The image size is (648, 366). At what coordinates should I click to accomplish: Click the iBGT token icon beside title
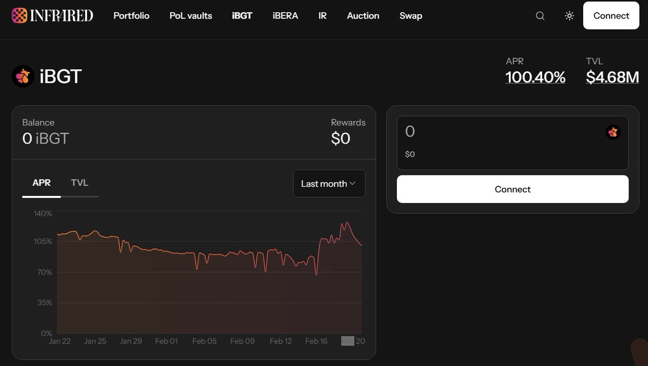[x=23, y=76]
